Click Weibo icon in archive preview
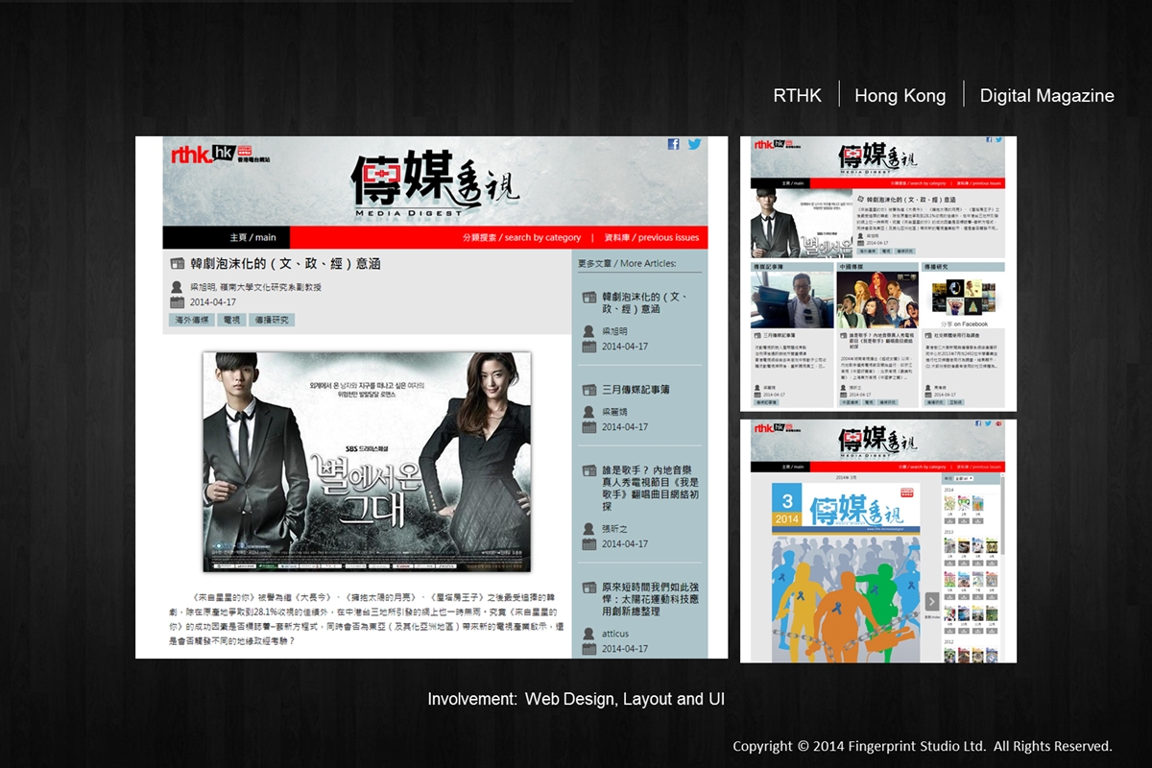This screenshot has width=1152, height=768. pos(998,423)
